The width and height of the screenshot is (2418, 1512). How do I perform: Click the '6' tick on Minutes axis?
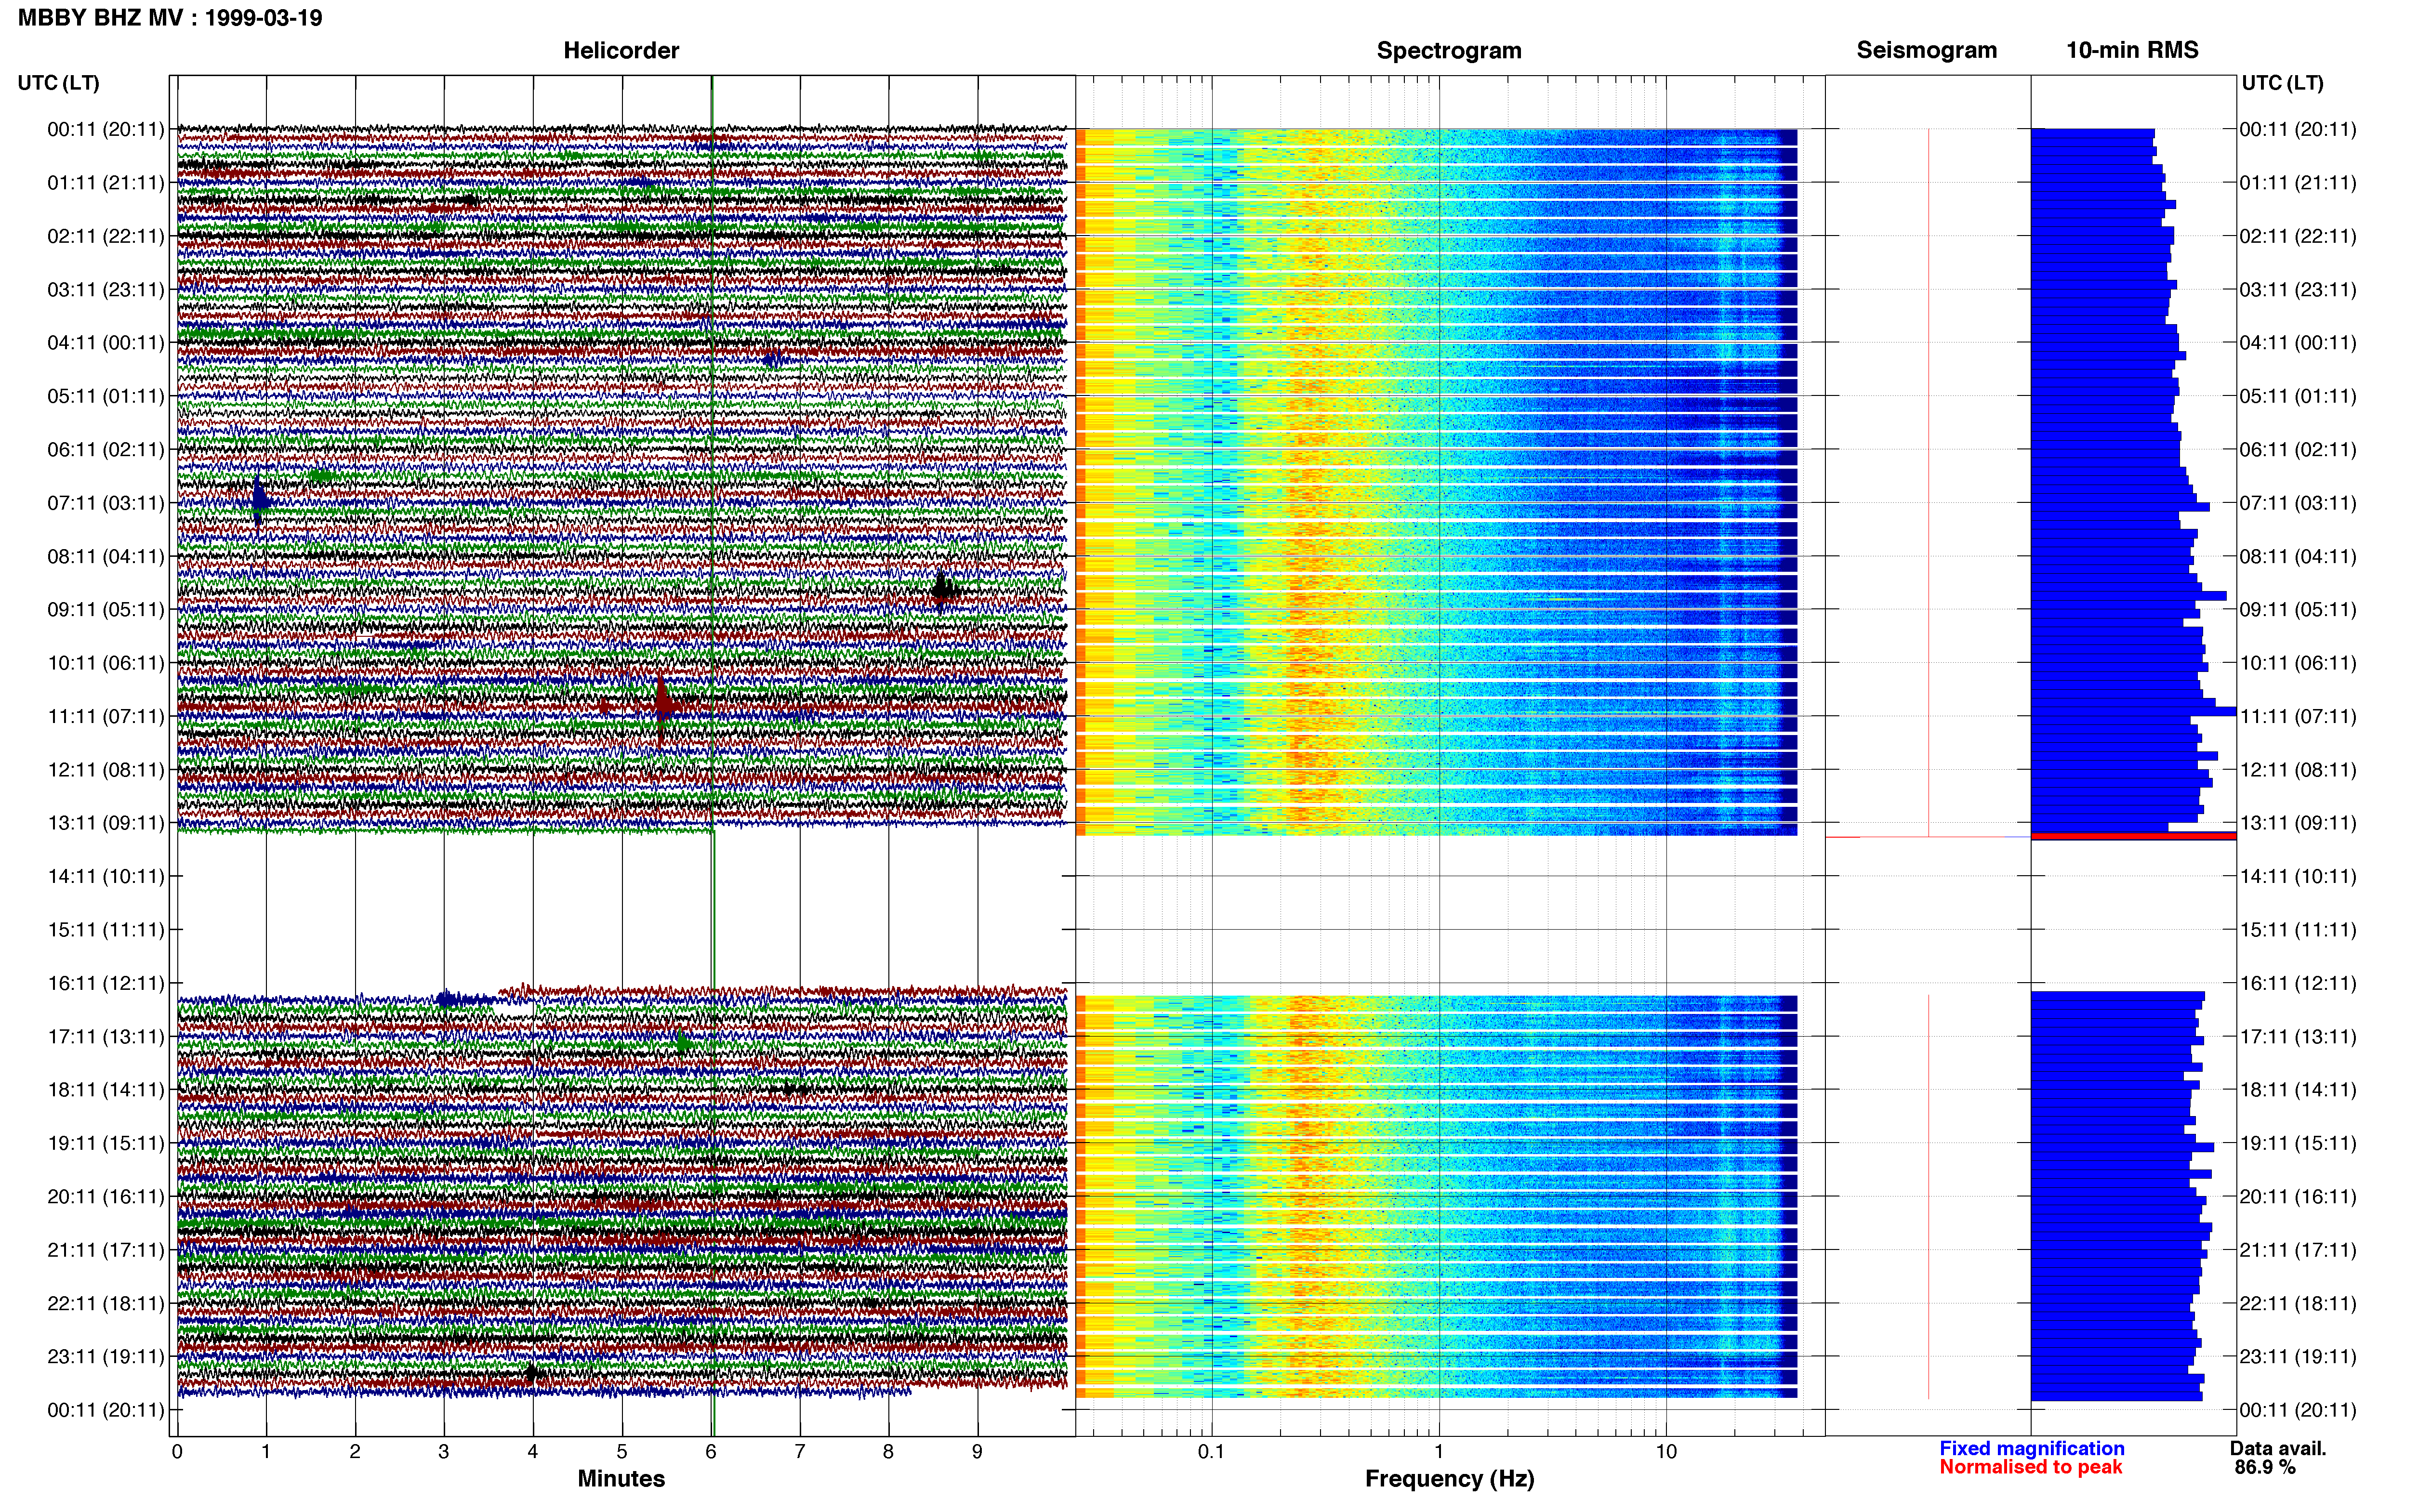[711, 1452]
